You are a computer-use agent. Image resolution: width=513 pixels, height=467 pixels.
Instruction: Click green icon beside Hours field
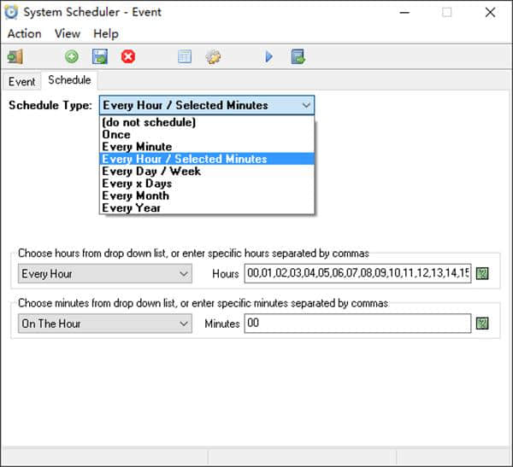point(483,274)
